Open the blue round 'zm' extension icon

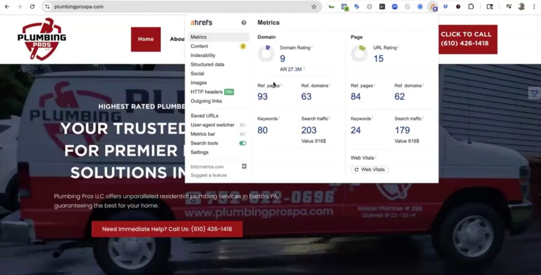[395, 6]
